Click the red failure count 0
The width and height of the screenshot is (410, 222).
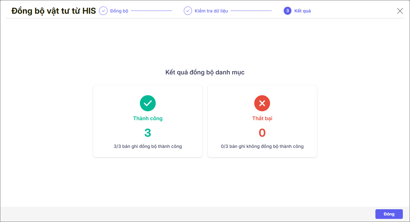pyautogui.click(x=262, y=133)
